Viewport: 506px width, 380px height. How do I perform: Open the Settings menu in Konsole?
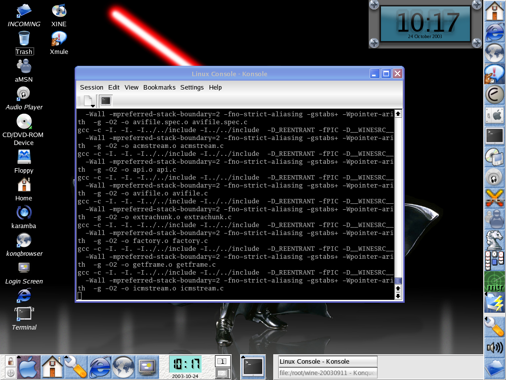coord(192,87)
